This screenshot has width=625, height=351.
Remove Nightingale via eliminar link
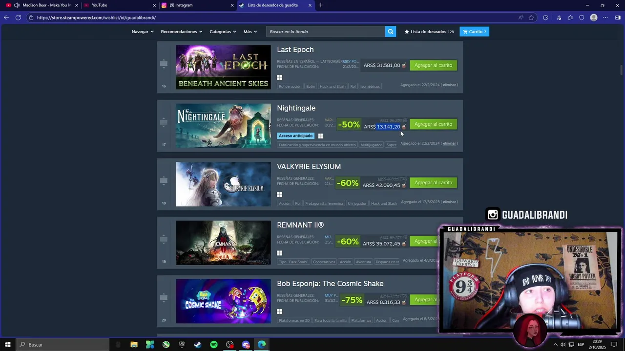(x=449, y=143)
